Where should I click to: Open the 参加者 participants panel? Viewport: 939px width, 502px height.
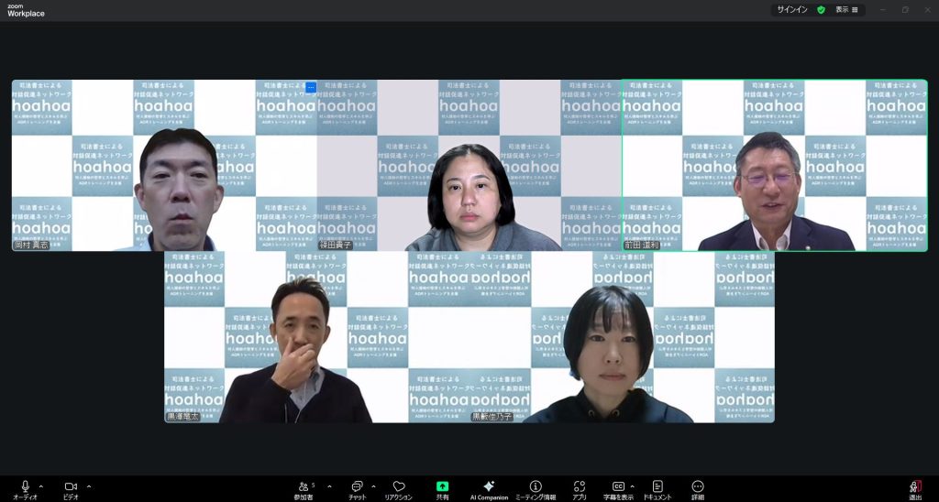(x=304, y=486)
